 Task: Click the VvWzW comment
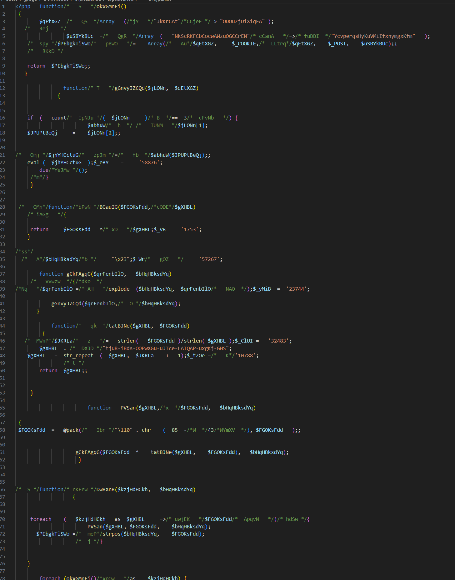pos(51,281)
